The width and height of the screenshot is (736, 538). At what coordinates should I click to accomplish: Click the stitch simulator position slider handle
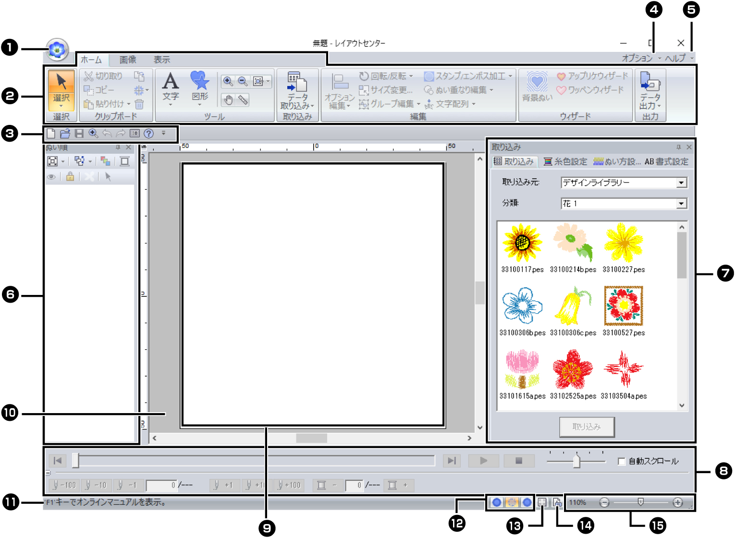(75, 460)
